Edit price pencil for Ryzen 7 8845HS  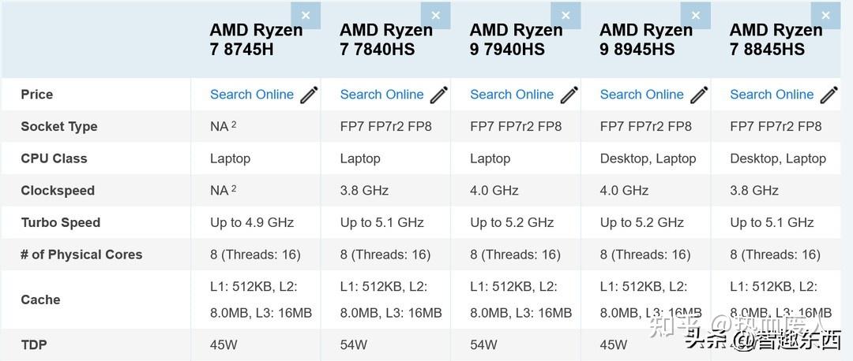[829, 95]
